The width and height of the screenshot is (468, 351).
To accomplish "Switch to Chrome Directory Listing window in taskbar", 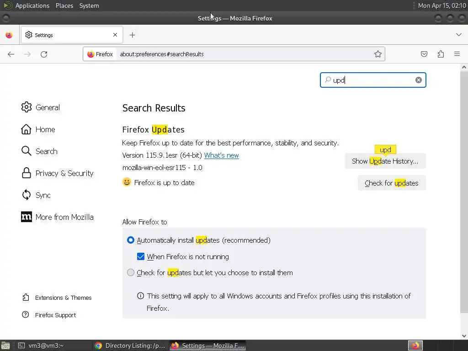I will [x=130, y=346].
